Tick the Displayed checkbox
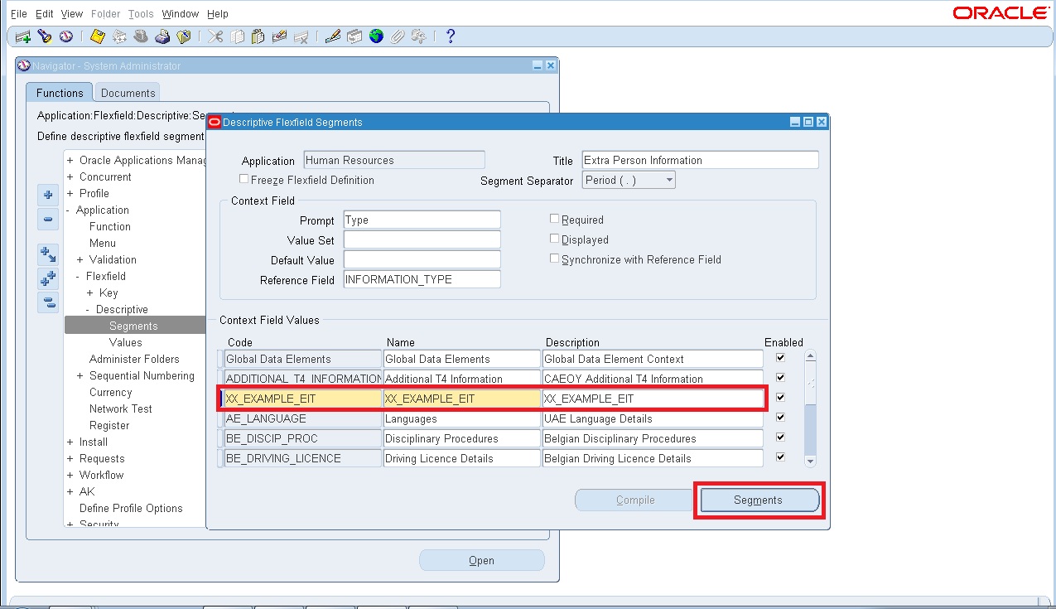This screenshot has height=609, width=1056. click(x=554, y=239)
